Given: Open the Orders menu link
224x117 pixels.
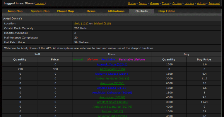Looking at the screenshot, I should pyautogui.click(x=177, y=3).
